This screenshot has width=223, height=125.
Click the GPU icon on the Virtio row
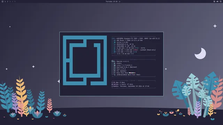115,42
